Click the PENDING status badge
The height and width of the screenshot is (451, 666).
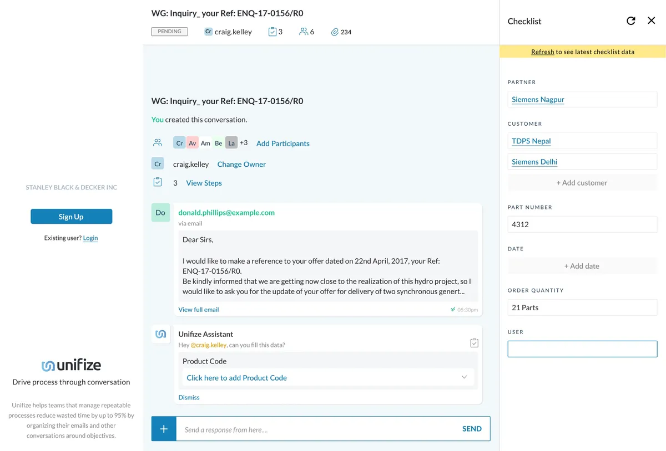[x=169, y=32]
